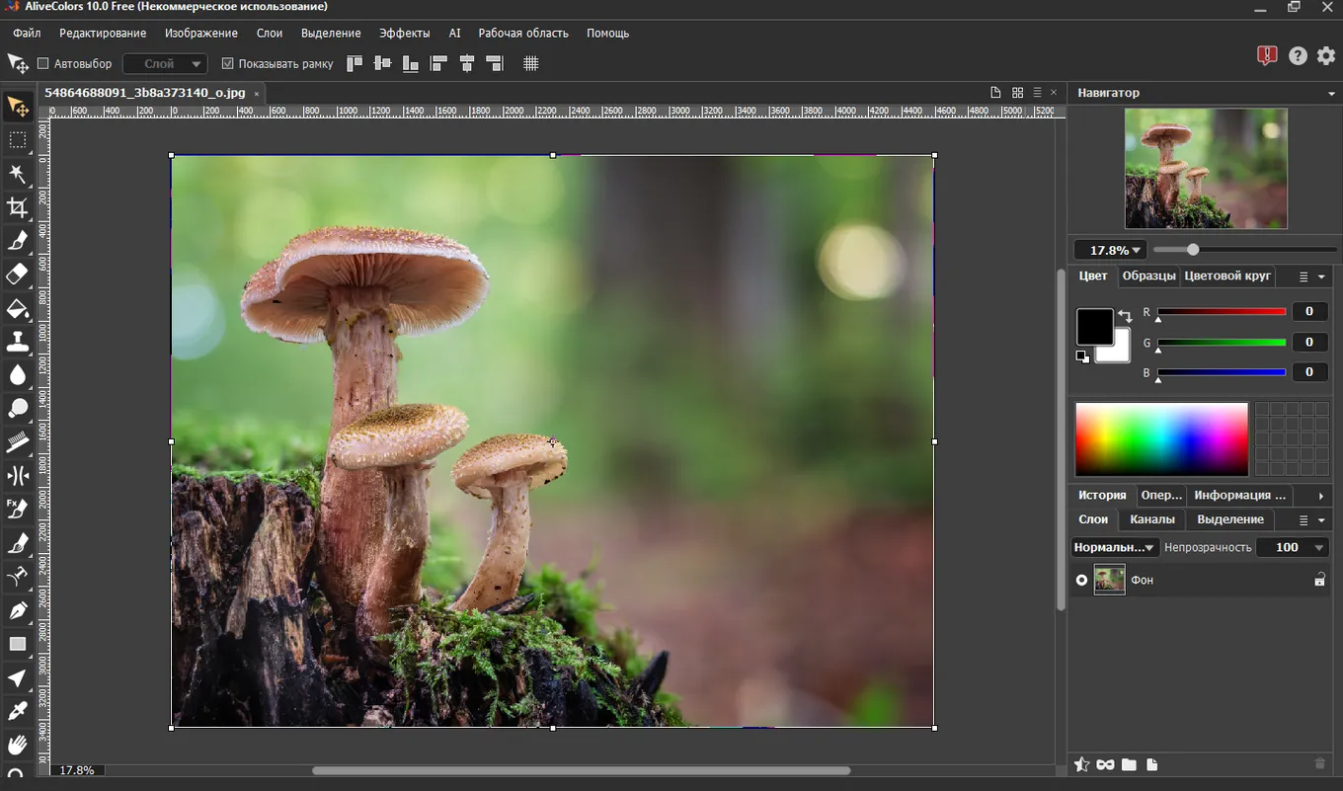Open the Непрозрачность opacity dropdown
The width and height of the screenshot is (1343, 791).
point(1319,547)
